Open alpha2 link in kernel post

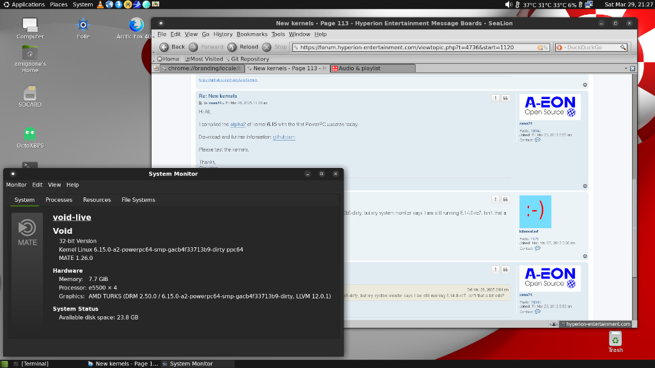238,125
